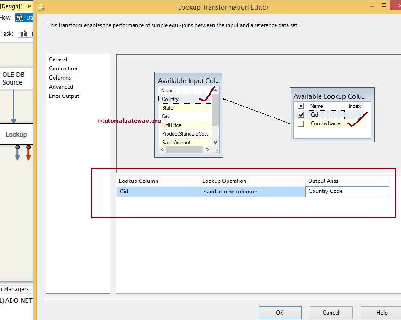Image resolution: width=401 pixels, height=320 pixels.
Task: Click the database icon in the editor title bar
Action: 41,7
